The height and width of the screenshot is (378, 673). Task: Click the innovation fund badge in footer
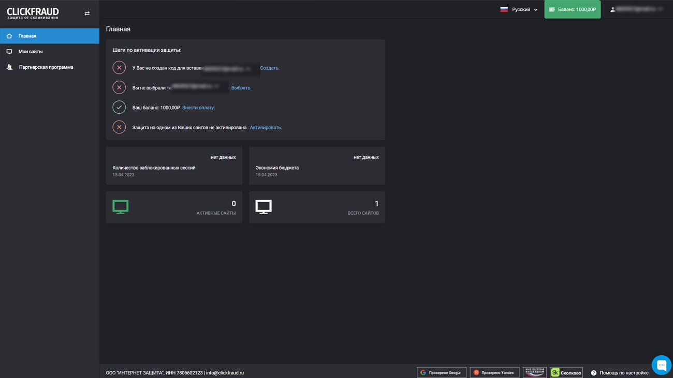[534, 372]
